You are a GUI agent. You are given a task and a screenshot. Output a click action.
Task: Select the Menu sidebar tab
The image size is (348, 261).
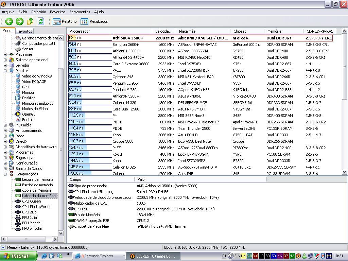pyautogui.click(x=7, y=31)
